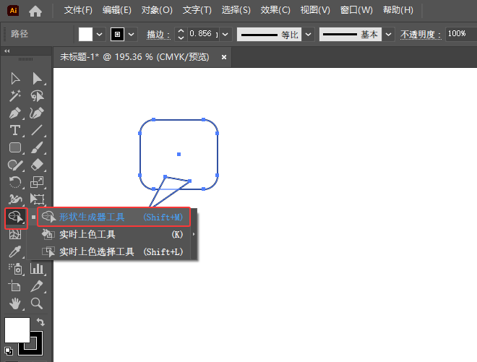Choose 形状生成器工具 from the flyout
Image resolution: width=477 pixels, height=362 pixels.
tap(113, 217)
